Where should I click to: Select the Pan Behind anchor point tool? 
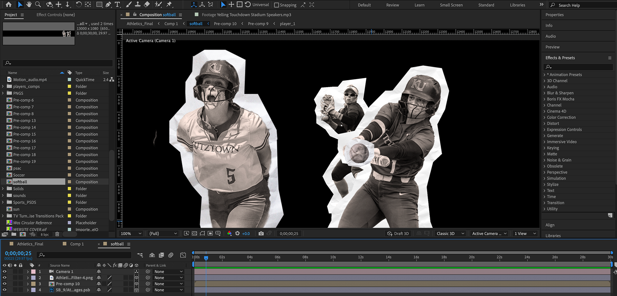(x=88, y=4)
